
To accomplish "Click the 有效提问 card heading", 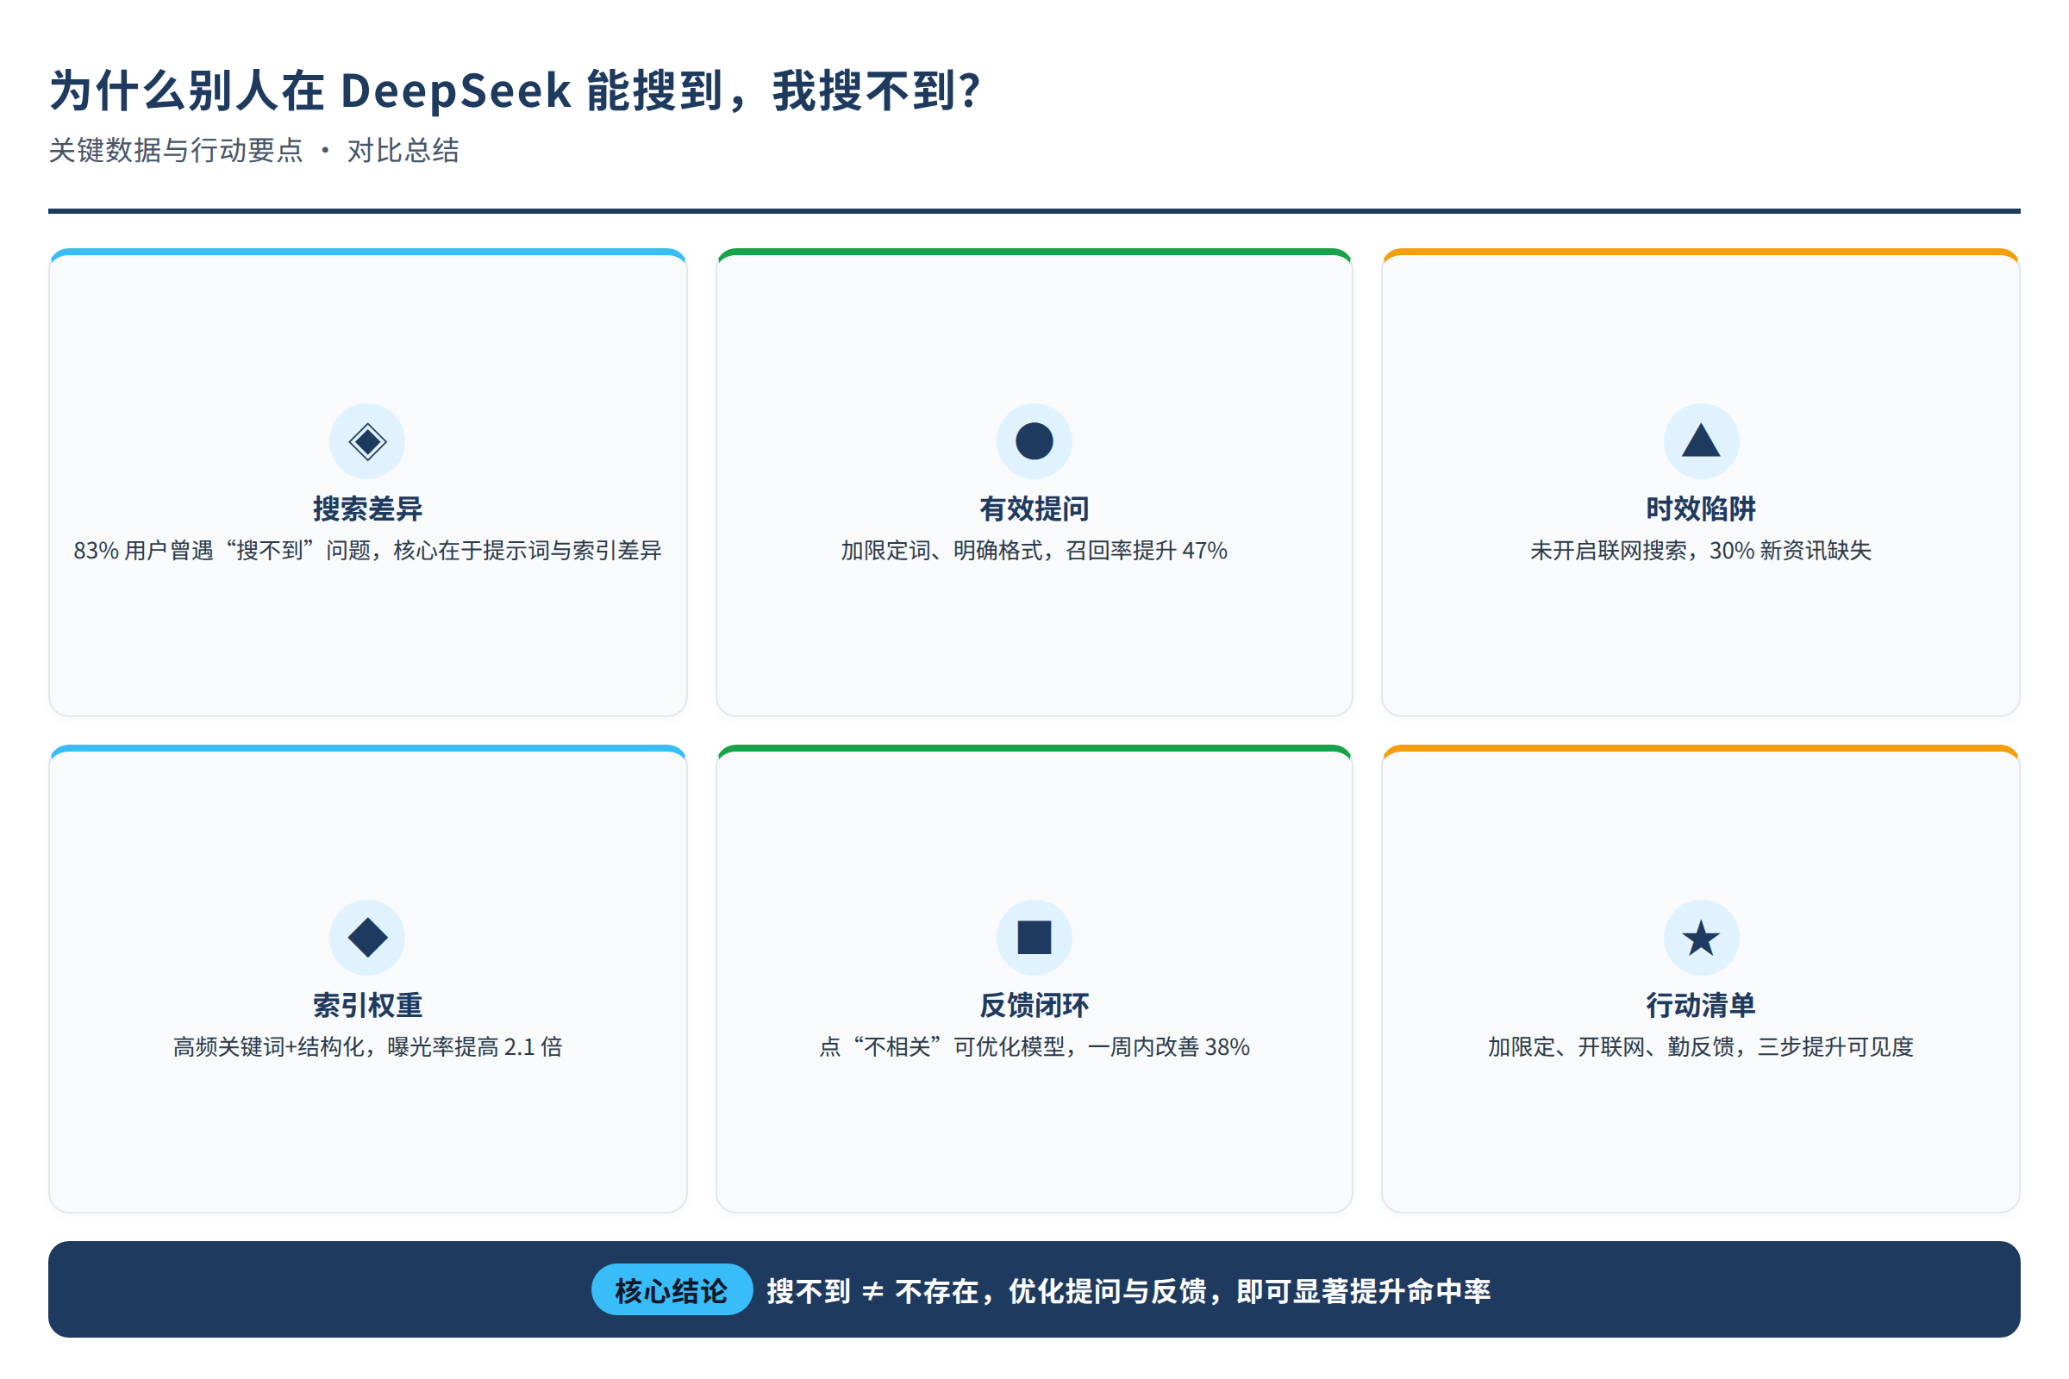I will (1034, 509).
